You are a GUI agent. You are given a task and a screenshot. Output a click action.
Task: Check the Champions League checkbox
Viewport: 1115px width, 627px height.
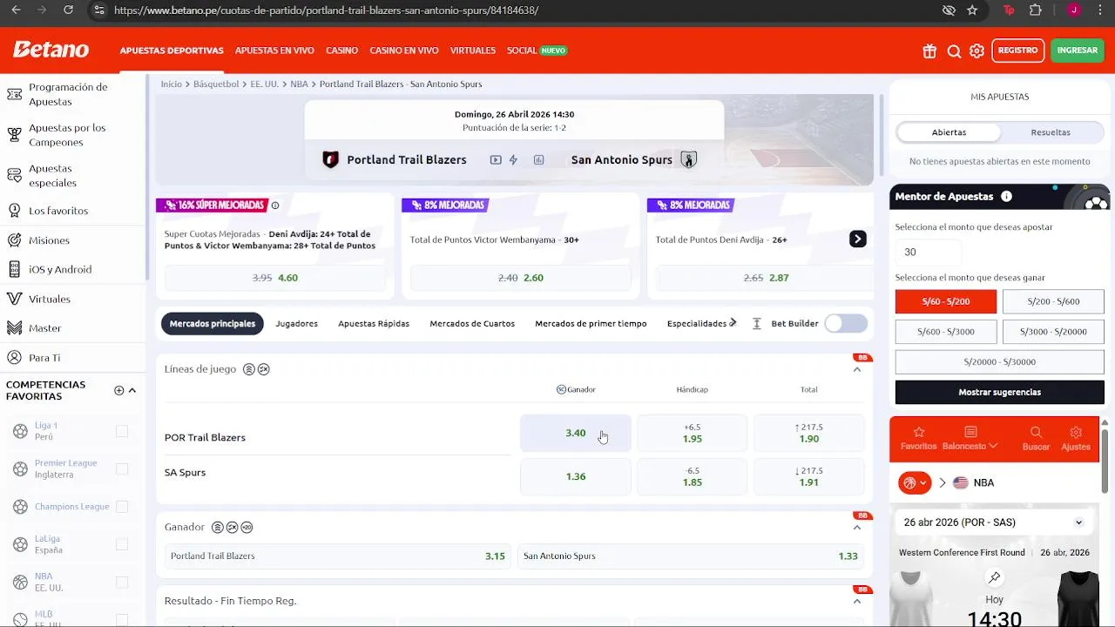tap(122, 507)
